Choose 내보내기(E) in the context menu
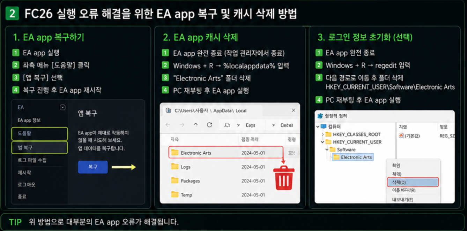 [x=403, y=200]
